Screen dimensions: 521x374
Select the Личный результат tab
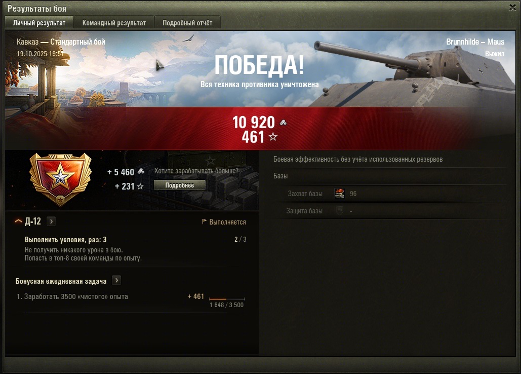coord(39,23)
